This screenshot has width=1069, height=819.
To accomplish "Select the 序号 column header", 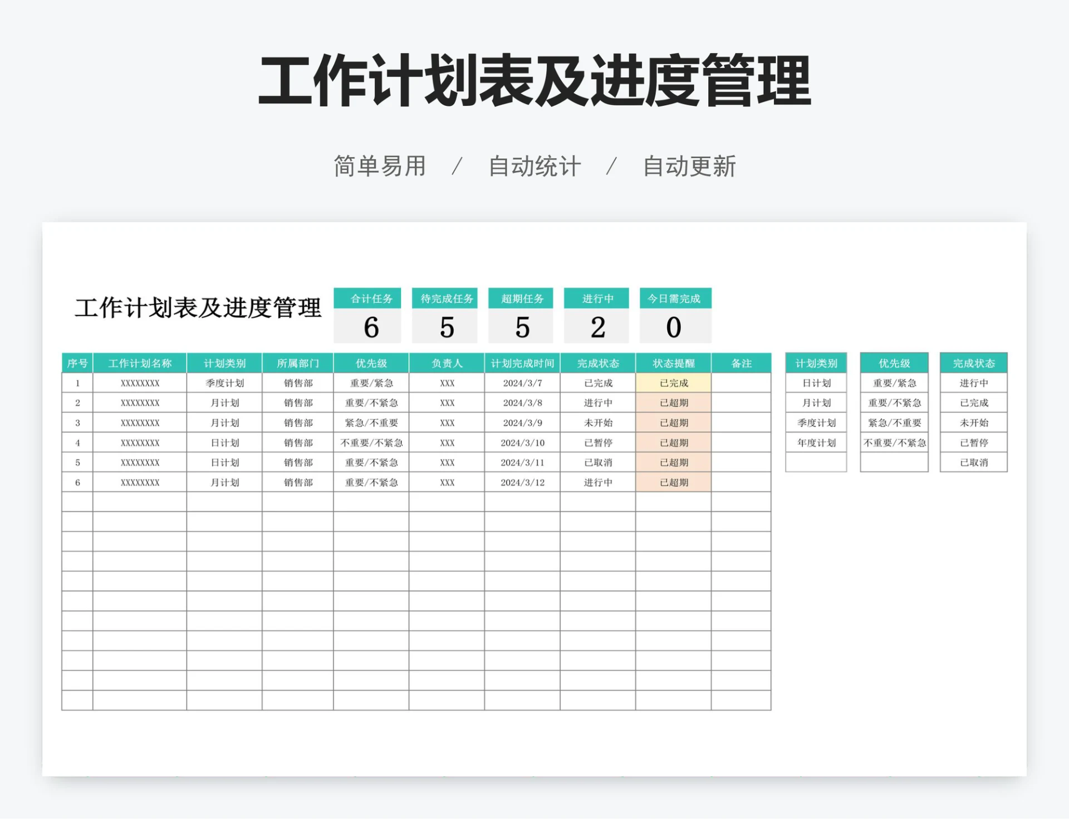I will tap(77, 363).
